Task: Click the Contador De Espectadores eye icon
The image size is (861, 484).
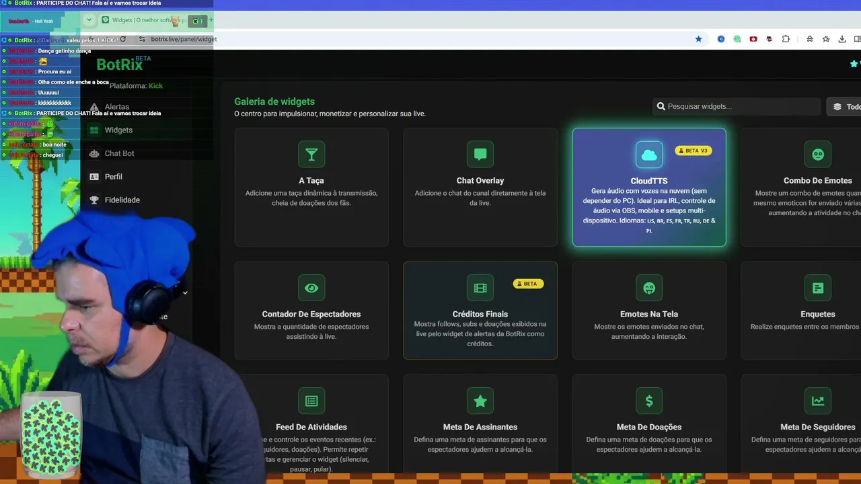Action: click(x=311, y=288)
